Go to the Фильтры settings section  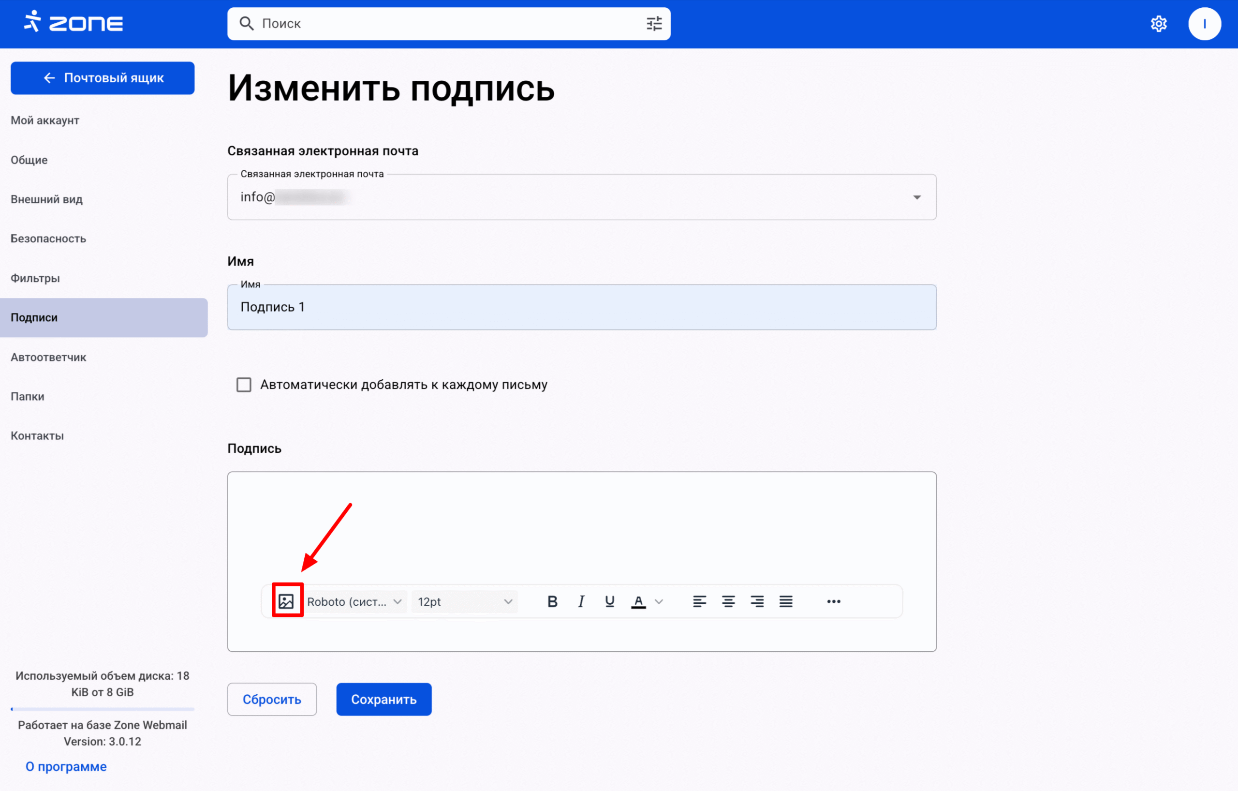(35, 278)
